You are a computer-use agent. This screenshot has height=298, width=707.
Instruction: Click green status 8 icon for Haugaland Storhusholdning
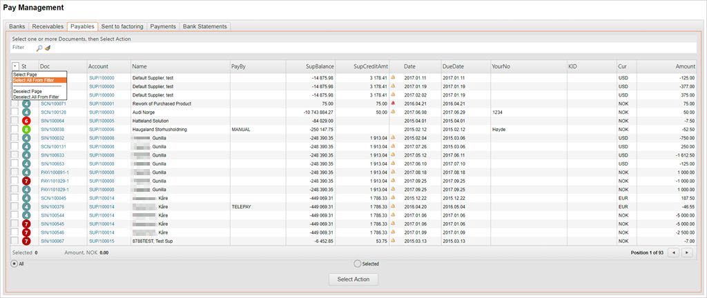click(26, 129)
